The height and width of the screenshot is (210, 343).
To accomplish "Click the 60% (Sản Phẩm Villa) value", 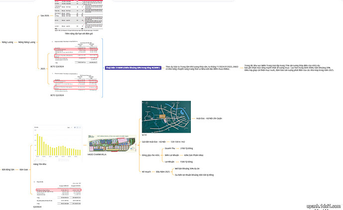I will (193, 155).
